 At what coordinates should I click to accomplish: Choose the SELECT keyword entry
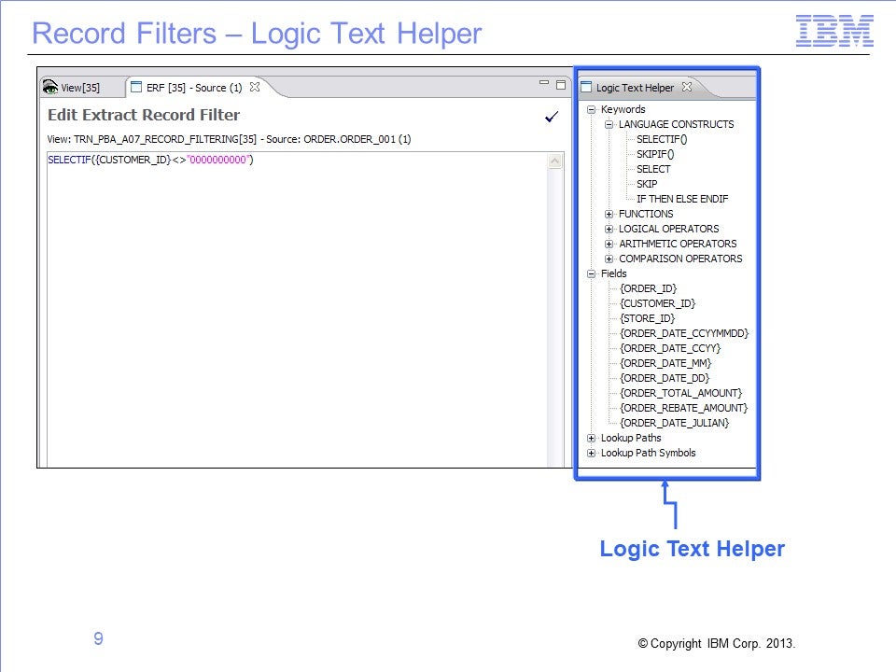(653, 169)
